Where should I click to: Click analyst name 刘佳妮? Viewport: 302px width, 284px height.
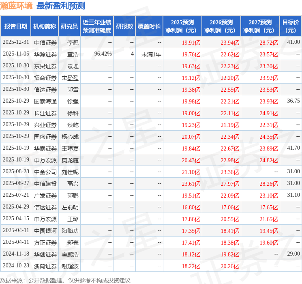(x=70, y=172)
